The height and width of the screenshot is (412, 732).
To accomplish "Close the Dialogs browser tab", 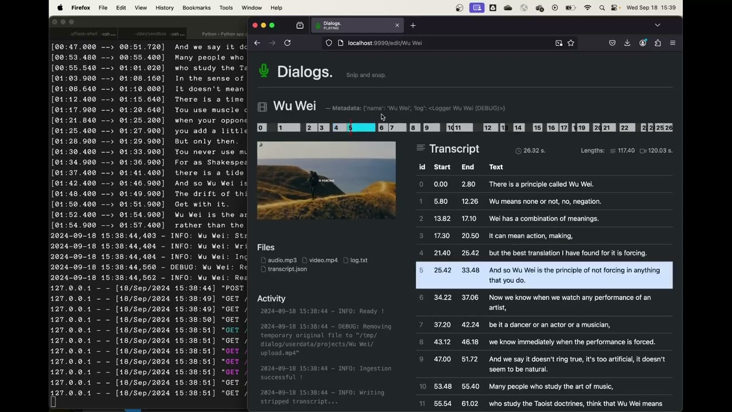I will click(x=397, y=25).
